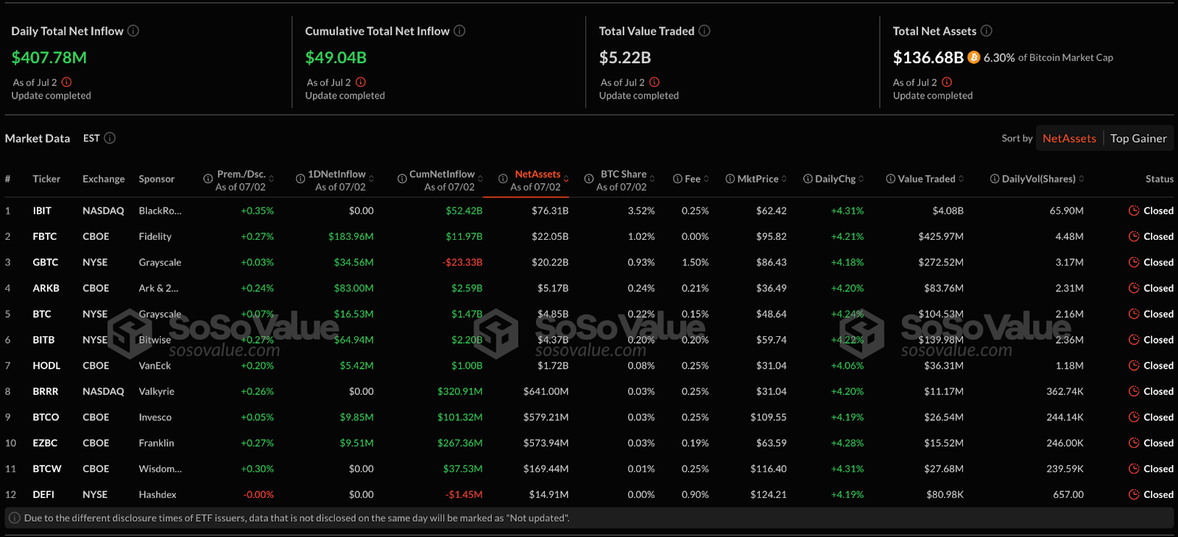This screenshot has height=537, width=1178.
Task: Click info icon before NetAssets column header
Action: pyautogui.click(x=503, y=179)
